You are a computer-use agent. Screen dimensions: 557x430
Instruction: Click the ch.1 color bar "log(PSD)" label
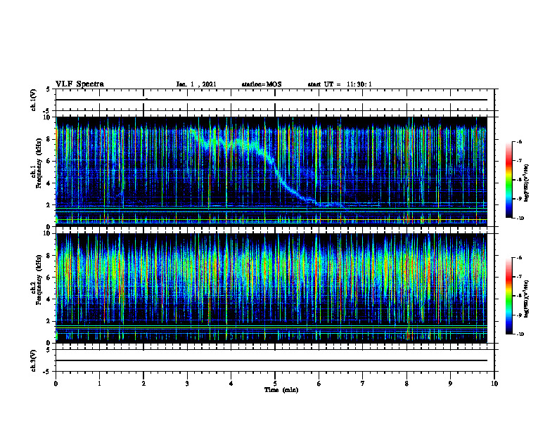click(x=527, y=183)
